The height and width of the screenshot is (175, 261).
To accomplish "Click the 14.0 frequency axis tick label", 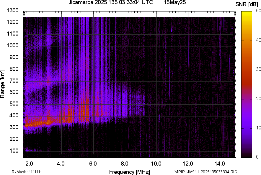I will pyautogui.click(x=220, y=164).
